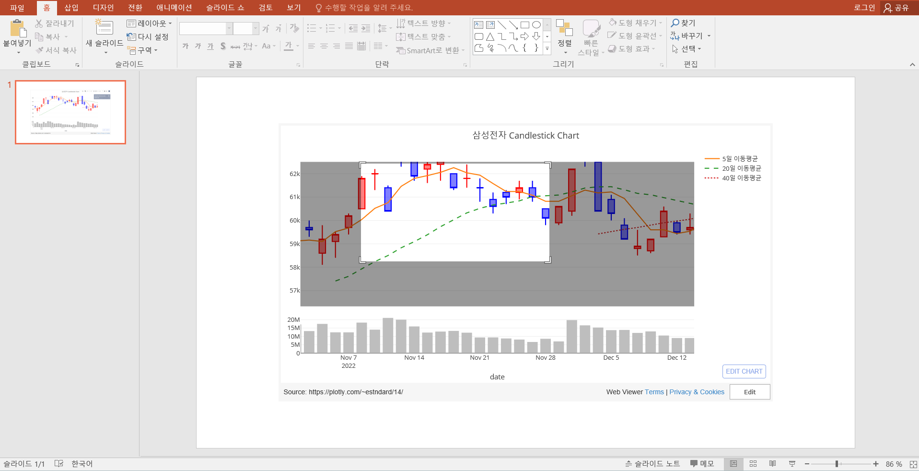Image resolution: width=919 pixels, height=471 pixels.
Task: Select the Rectangle shape in shapes gallery
Action: click(525, 25)
